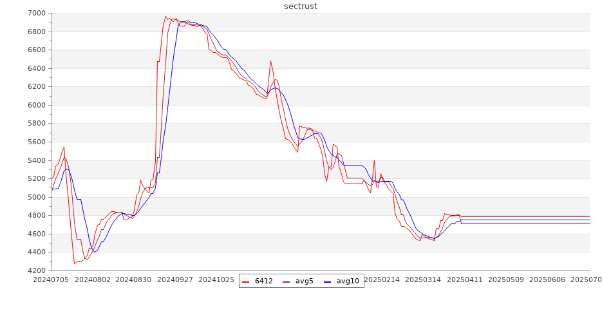Click the 20250411 date label
Image resolution: width=602 pixels, height=322 pixels.
coord(464,279)
